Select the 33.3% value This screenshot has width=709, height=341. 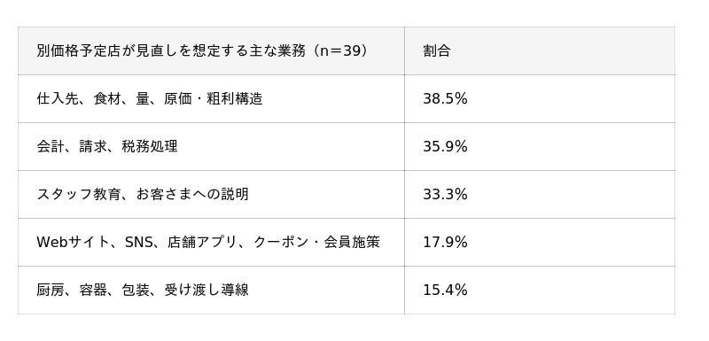445,194
